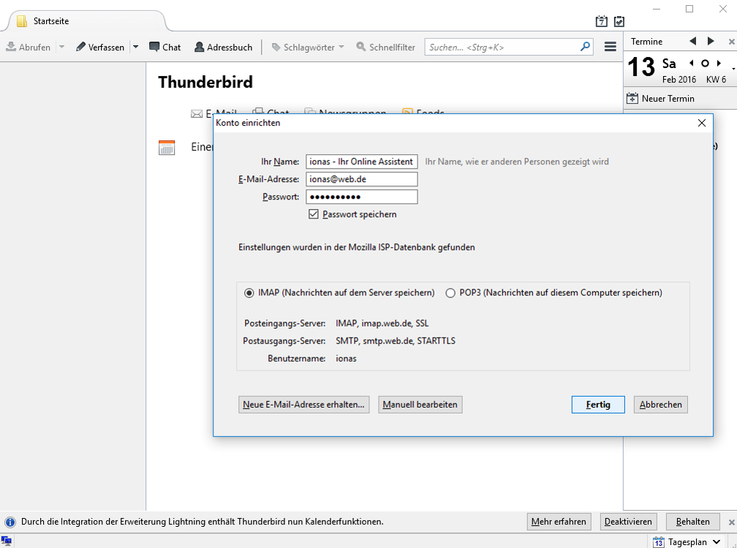The height and width of the screenshot is (548, 737).
Task: Close the Konto einrichten dialog
Action: tap(702, 123)
